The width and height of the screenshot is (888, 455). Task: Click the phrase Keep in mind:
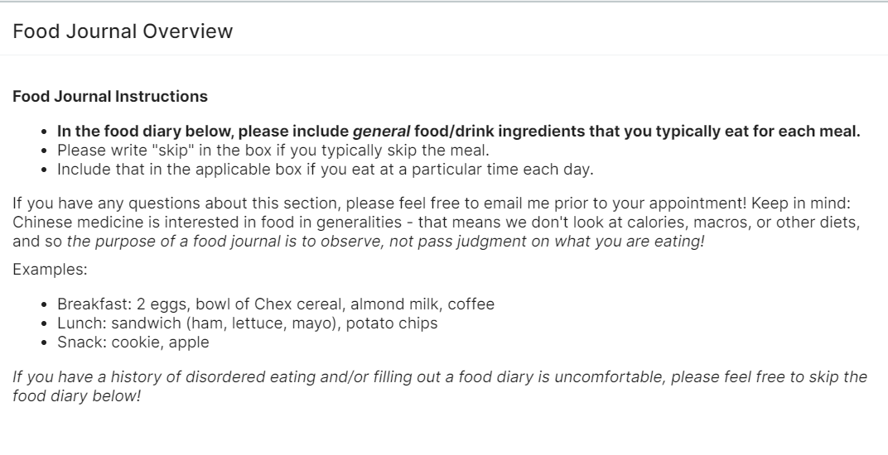tap(801, 204)
